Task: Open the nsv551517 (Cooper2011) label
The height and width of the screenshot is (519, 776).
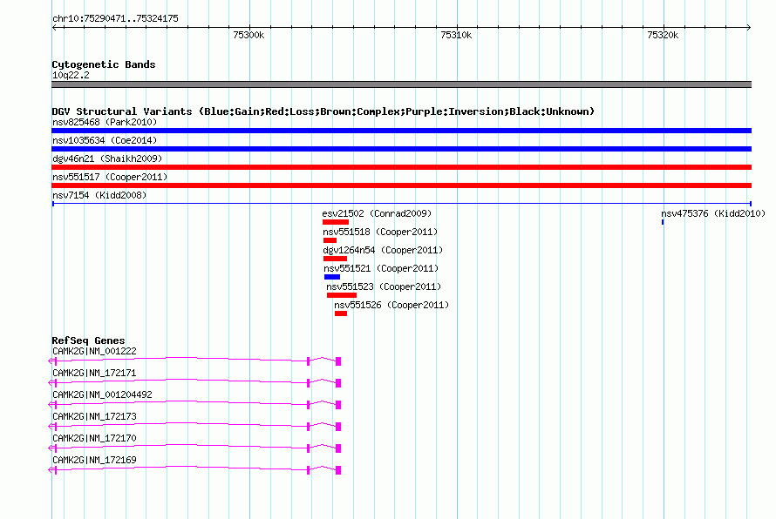Action: point(110,177)
